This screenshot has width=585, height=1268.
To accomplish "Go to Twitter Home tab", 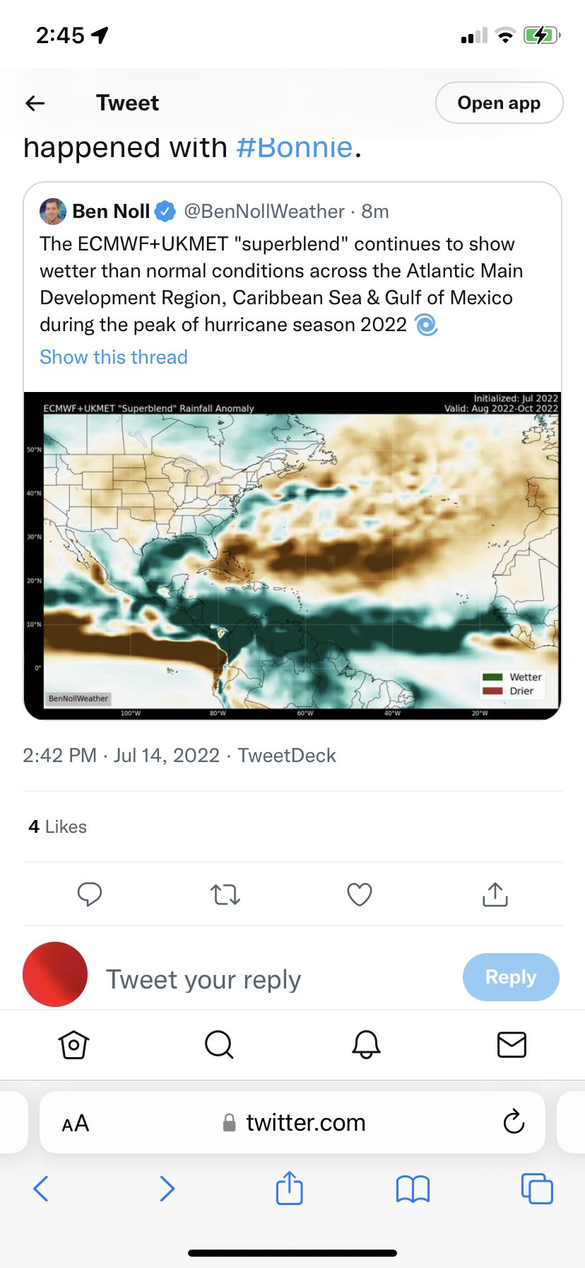I will pyautogui.click(x=74, y=1044).
